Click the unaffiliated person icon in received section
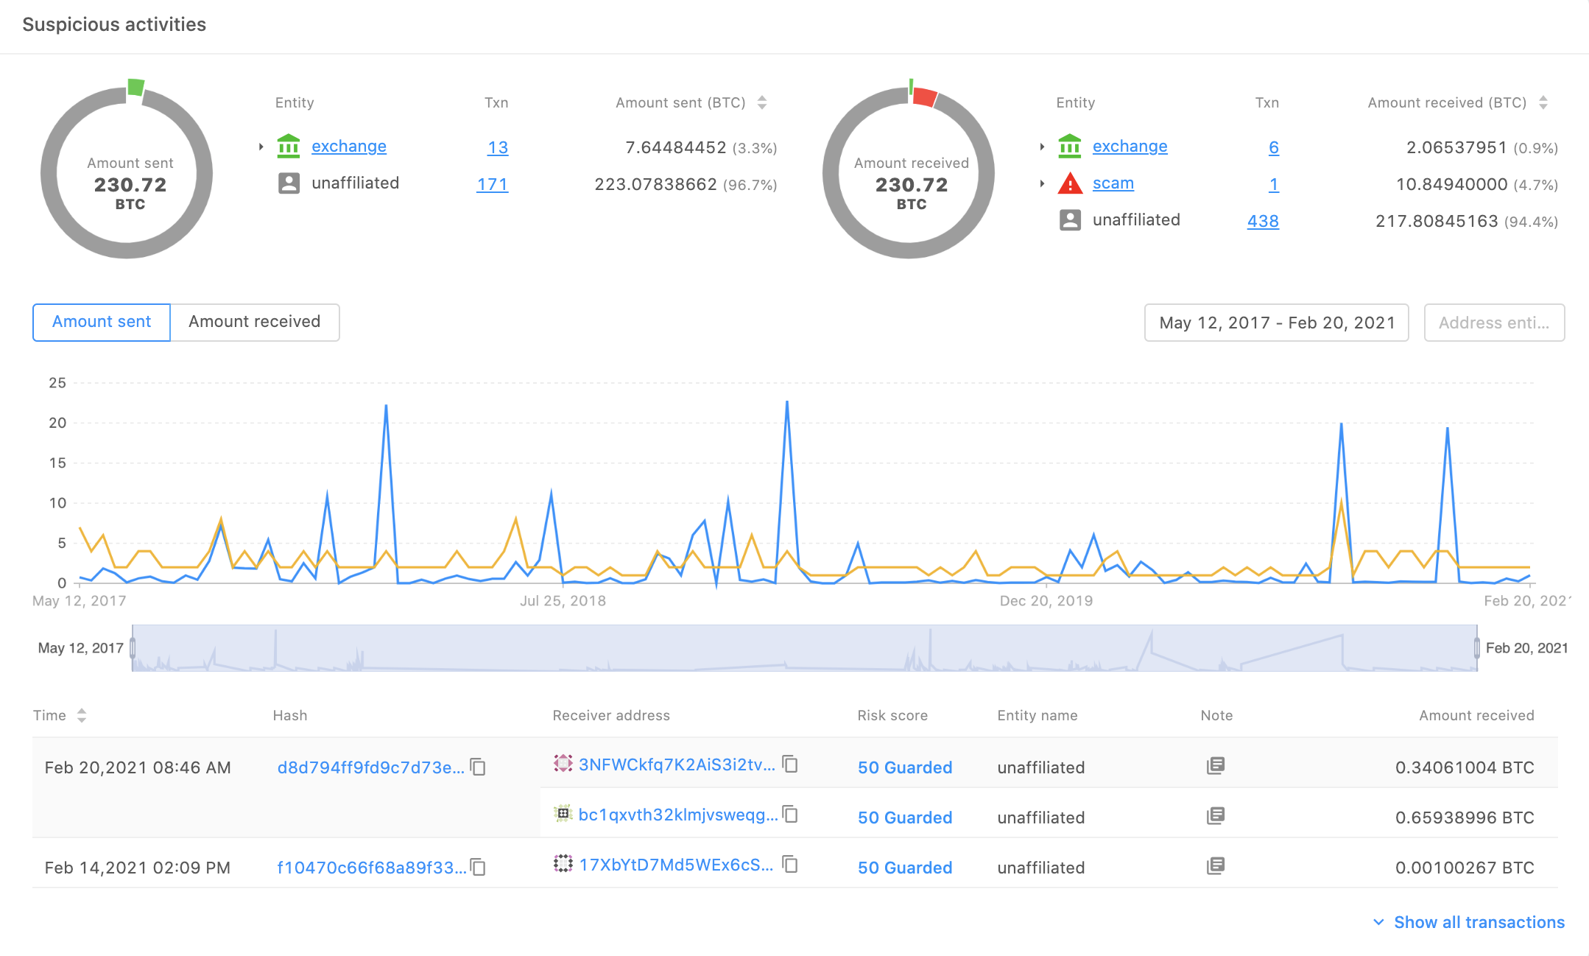The width and height of the screenshot is (1589, 956). click(1068, 219)
